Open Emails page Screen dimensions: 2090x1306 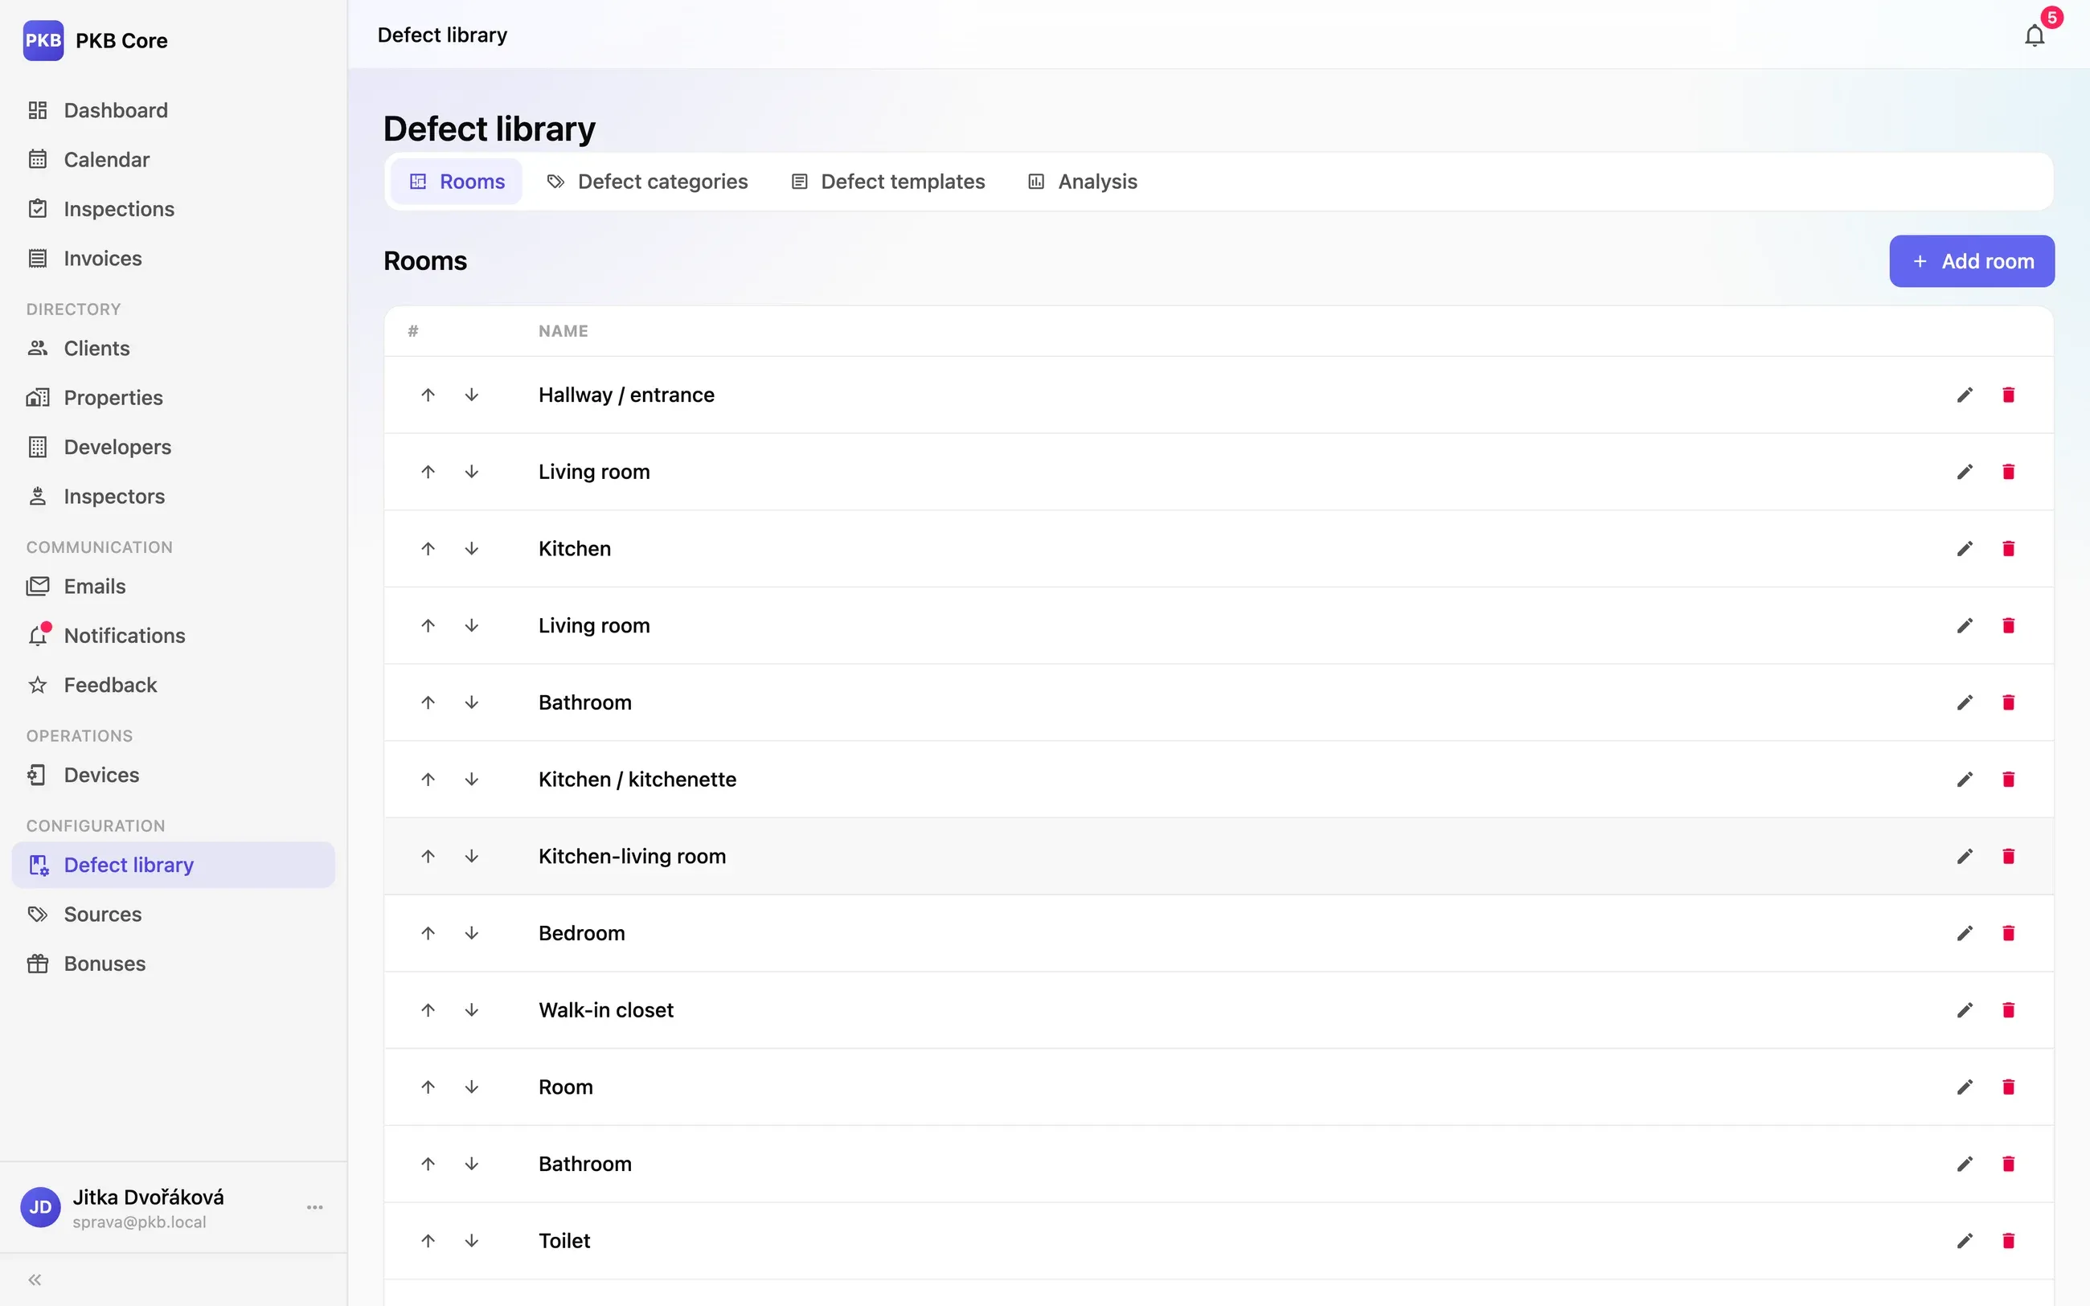[x=174, y=586]
